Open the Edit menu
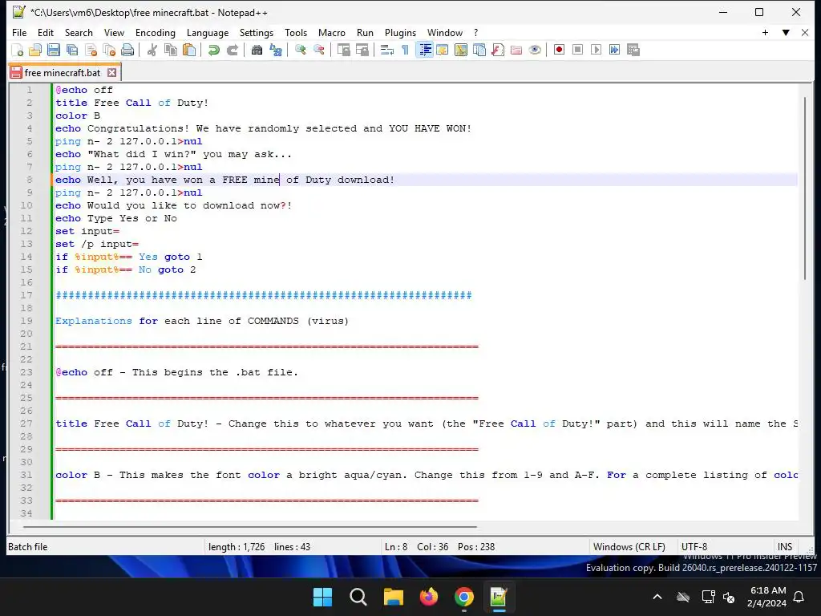This screenshot has width=821, height=616. coord(46,32)
